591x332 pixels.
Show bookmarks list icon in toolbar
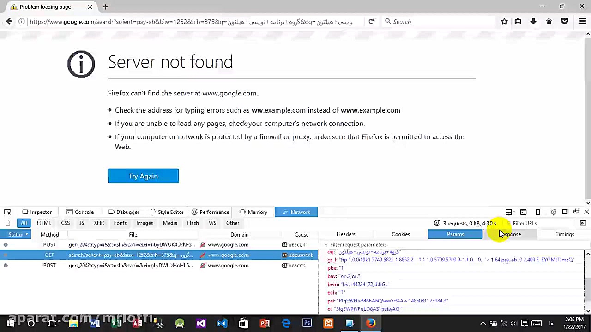coord(518,22)
